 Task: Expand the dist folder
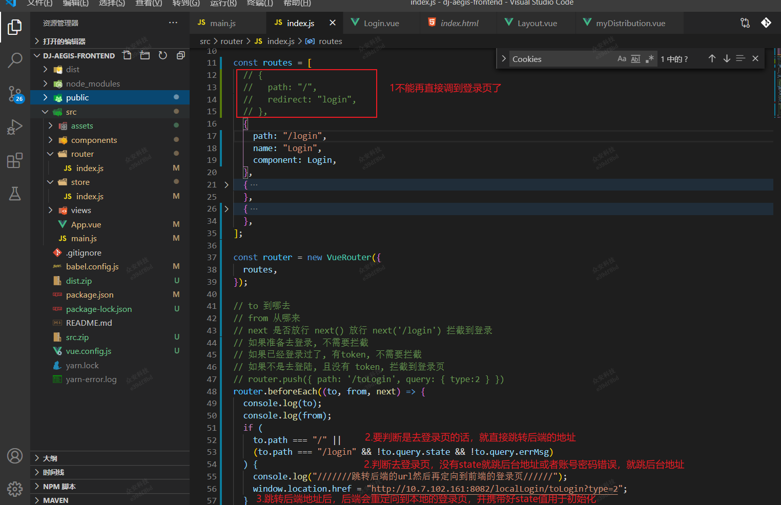pyautogui.click(x=45, y=69)
